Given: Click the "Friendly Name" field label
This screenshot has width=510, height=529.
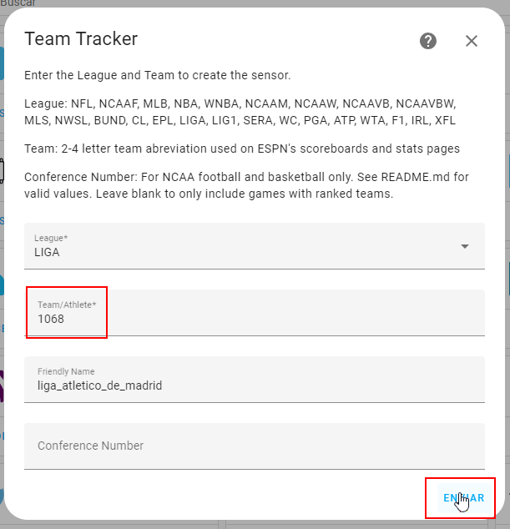Looking at the screenshot, I should (66, 371).
